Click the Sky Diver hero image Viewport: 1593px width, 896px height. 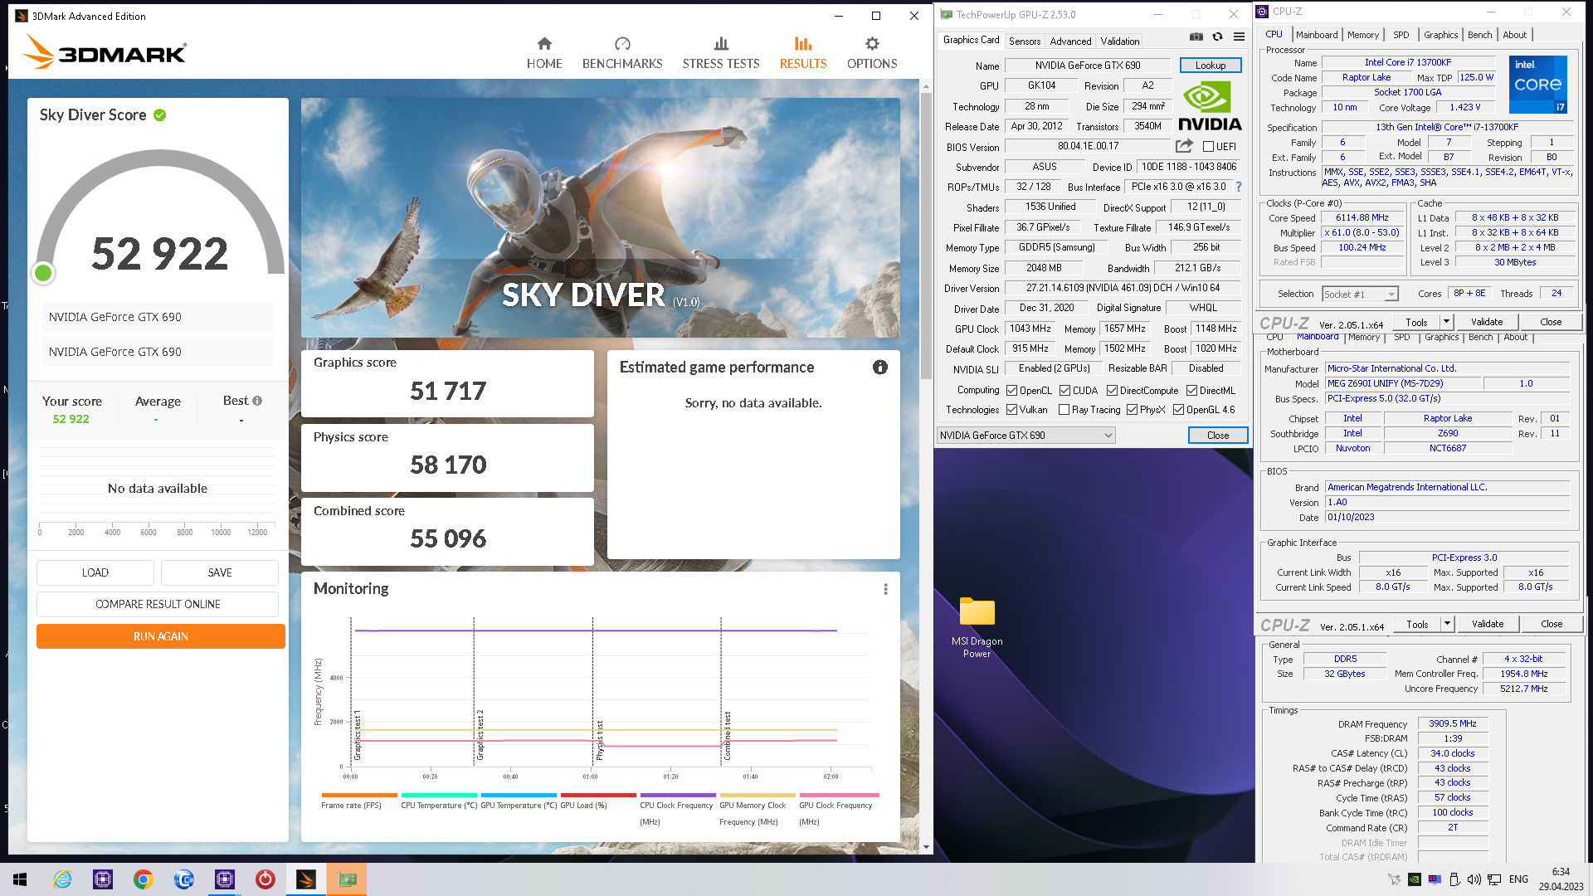(601, 218)
